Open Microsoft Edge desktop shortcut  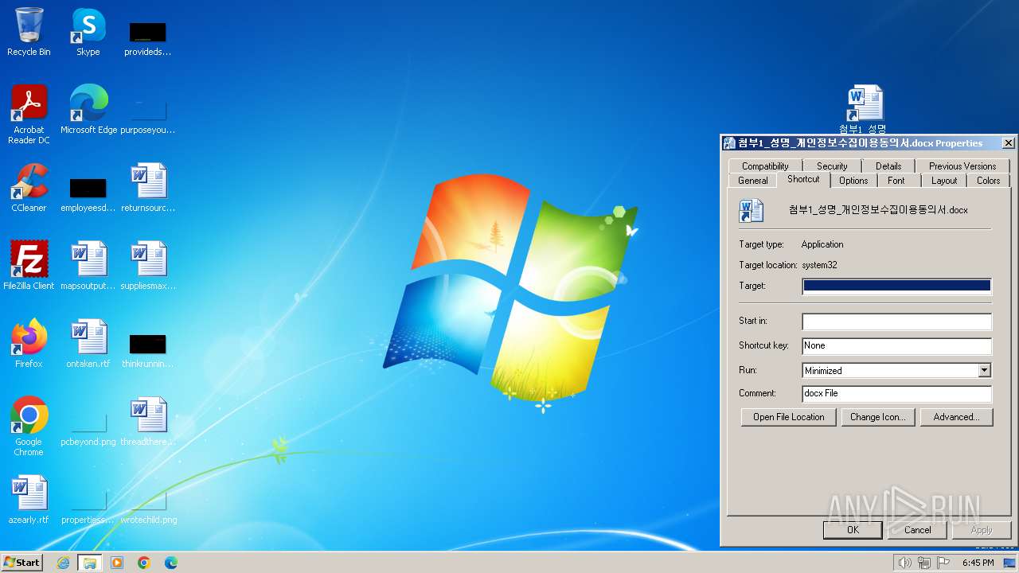click(x=88, y=110)
